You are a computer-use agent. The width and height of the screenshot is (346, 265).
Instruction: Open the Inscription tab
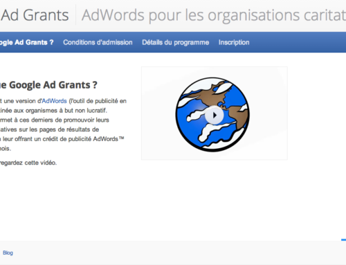[x=234, y=42]
